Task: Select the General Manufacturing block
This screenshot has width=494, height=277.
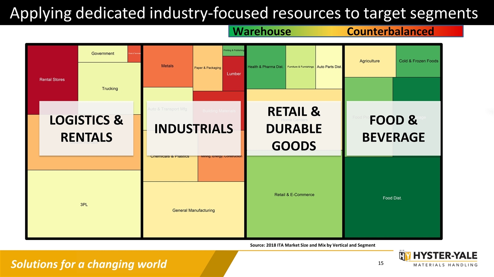Action: 194,210
